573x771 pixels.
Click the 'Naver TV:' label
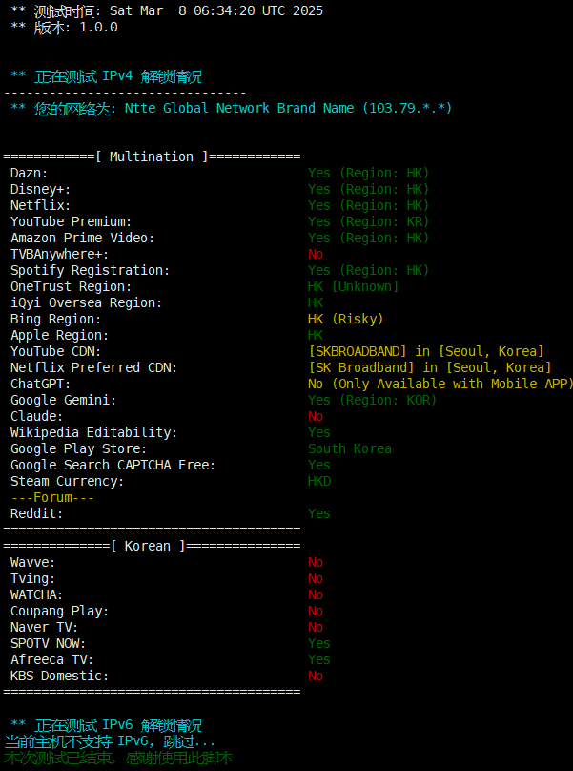click(44, 628)
